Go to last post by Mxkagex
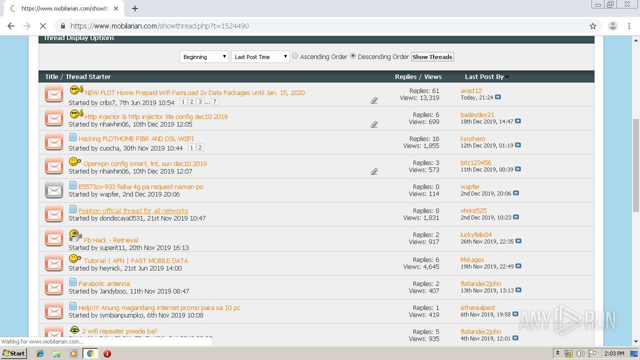The height and width of the screenshot is (360, 640). [x=518, y=266]
